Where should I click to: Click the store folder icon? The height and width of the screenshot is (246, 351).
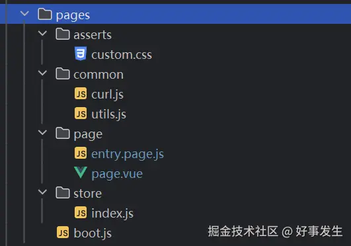(63, 192)
